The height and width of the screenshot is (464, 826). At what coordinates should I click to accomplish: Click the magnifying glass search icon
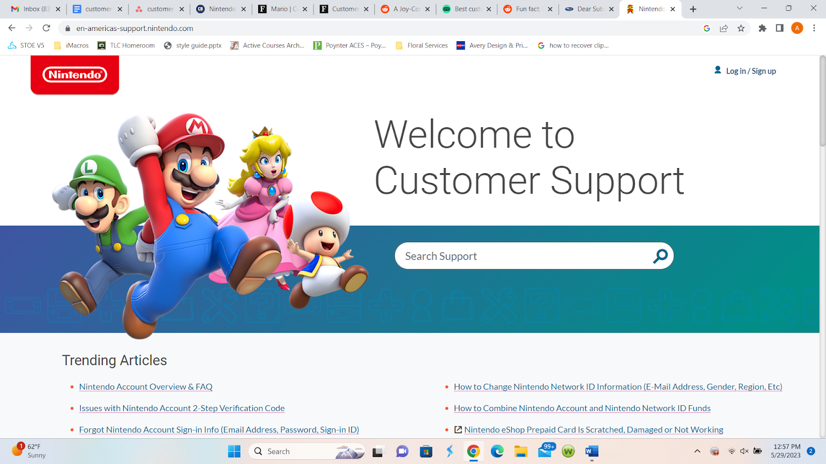660,256
